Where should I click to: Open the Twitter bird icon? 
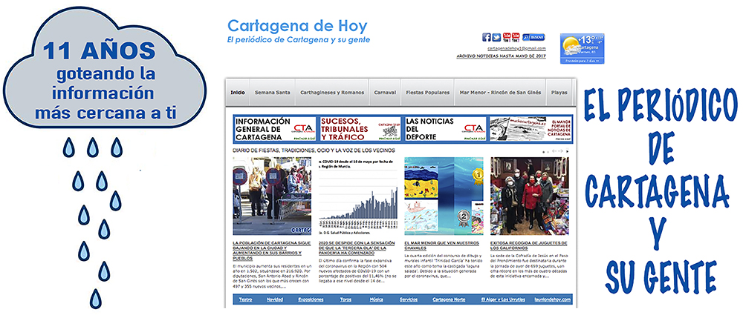click(x=496, y=37)
